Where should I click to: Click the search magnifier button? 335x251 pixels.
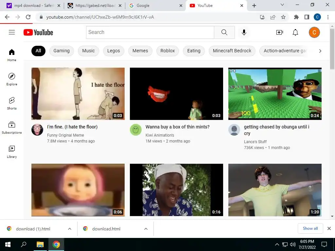(224, 32)
